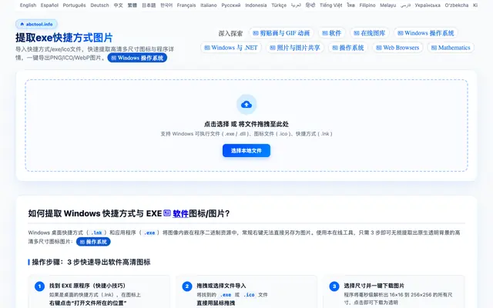Switch language to Deutsch
Image resolution: width=493 pixels, height=308 pixels.
coord(99,5)
